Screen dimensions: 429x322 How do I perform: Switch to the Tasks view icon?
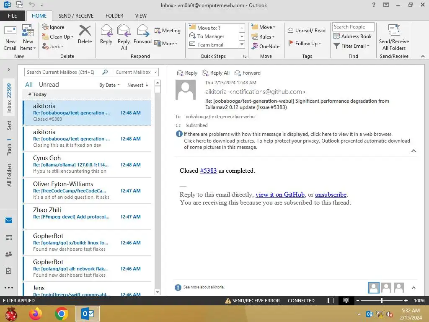click(9, 271)
